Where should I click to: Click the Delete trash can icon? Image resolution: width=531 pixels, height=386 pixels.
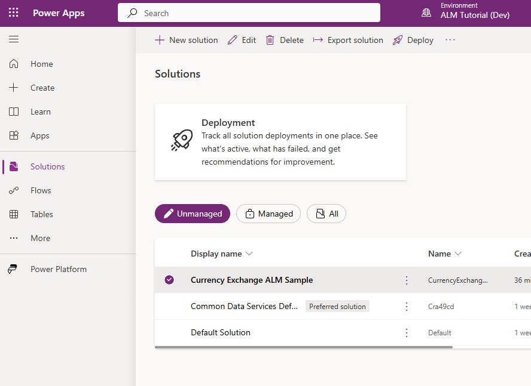(x=270, y=40)
